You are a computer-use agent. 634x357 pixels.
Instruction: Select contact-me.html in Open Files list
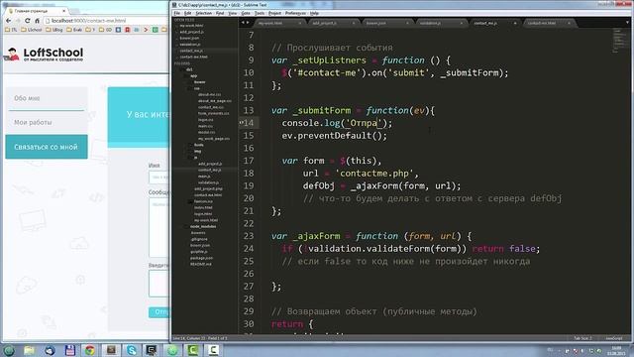[x=194, y=58]
